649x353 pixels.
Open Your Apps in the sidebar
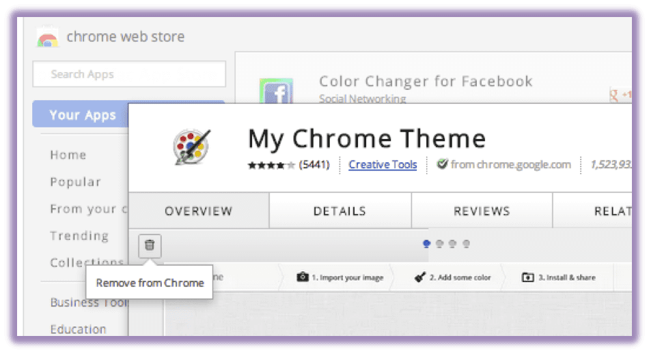point(81,114)
